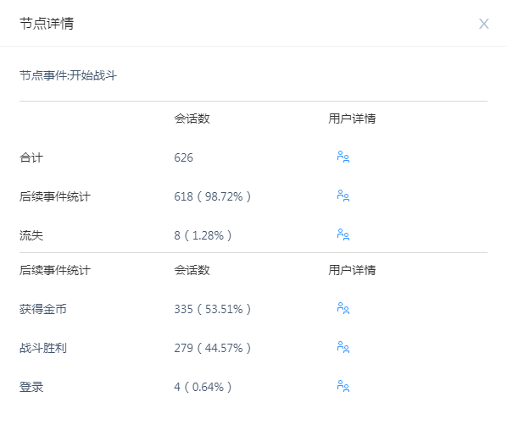Viewport: 507px width, 441px height.
Task: Close the 节点详情 dialog
Action: [484, 24]
